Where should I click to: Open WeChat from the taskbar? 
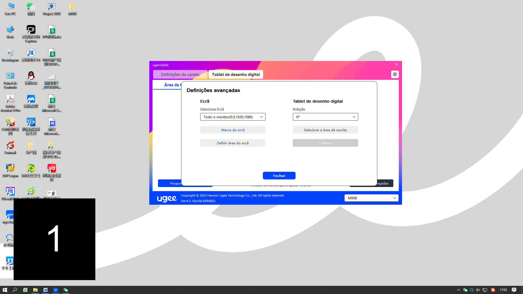click(x=66, y=290)
